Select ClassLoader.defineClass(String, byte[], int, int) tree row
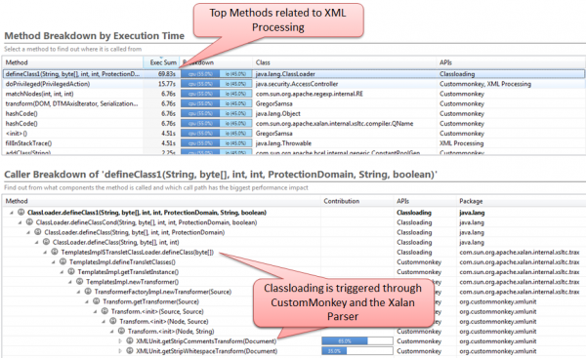Screen dimensions: 586x358 coord(293,242)
